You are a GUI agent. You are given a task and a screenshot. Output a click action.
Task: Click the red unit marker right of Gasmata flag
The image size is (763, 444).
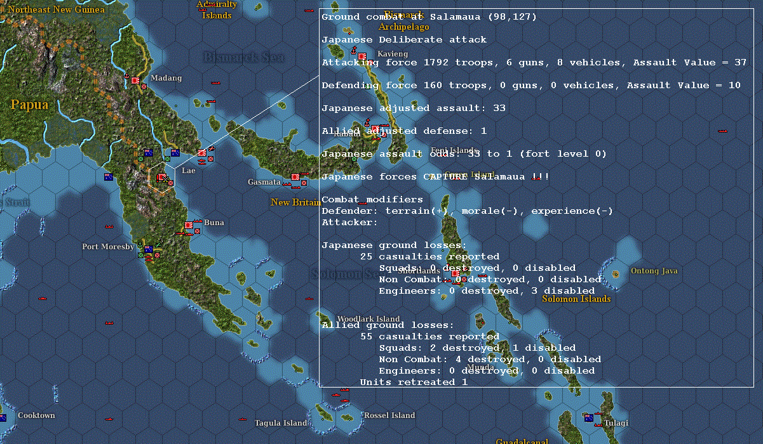click(x=304, y=183)
